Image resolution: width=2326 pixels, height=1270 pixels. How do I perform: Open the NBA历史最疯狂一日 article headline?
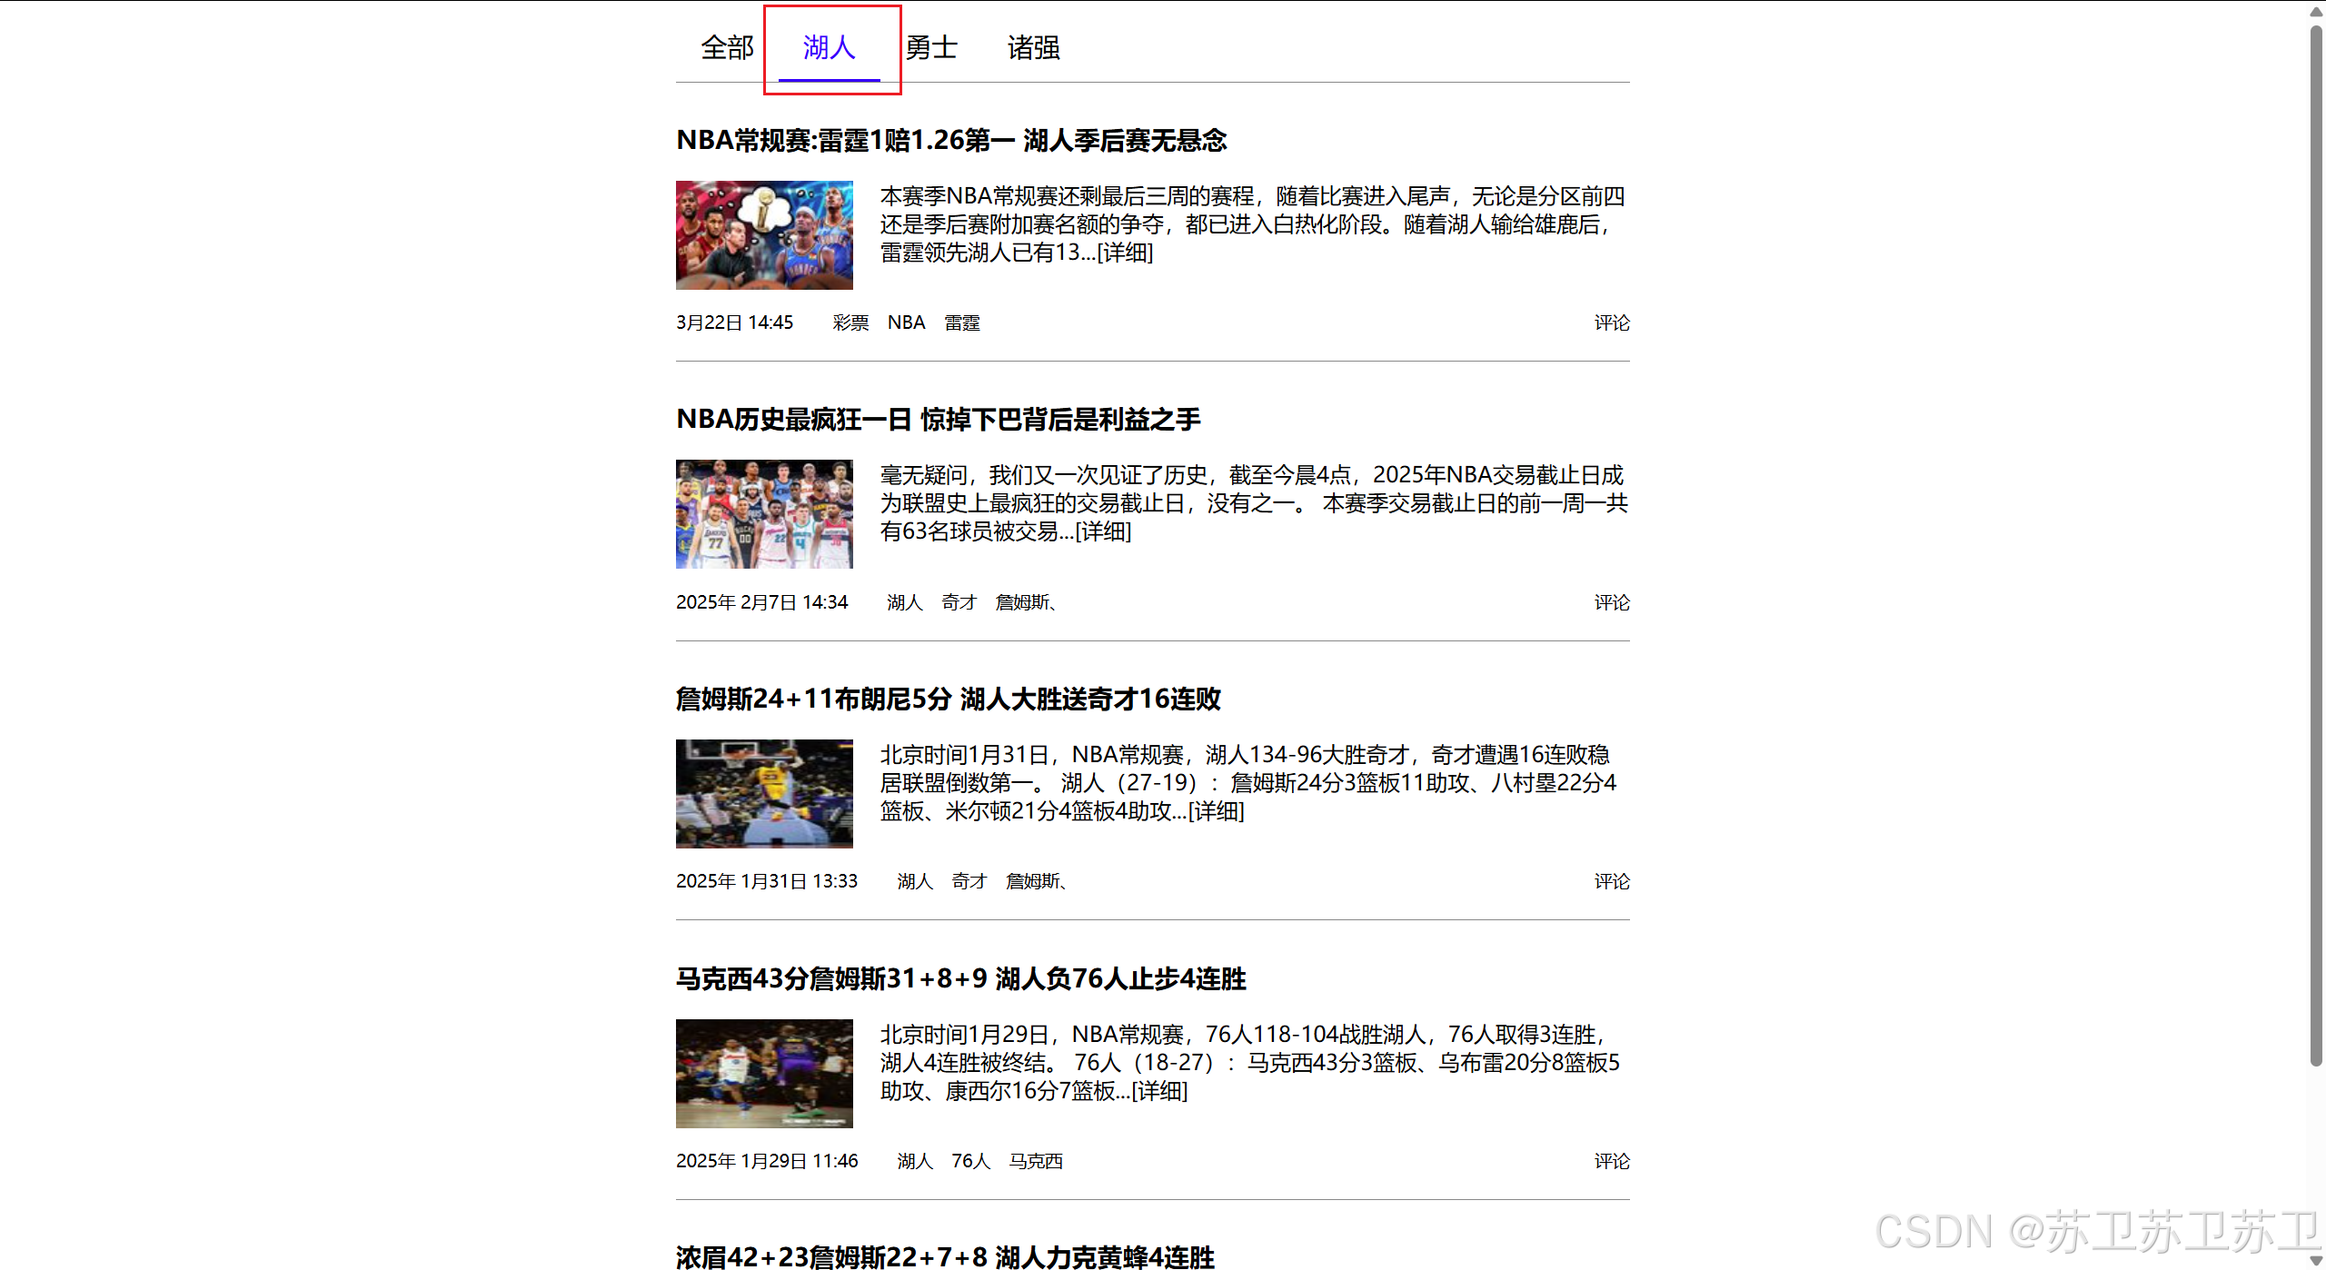pyautogui.click(x=938, y=420)
